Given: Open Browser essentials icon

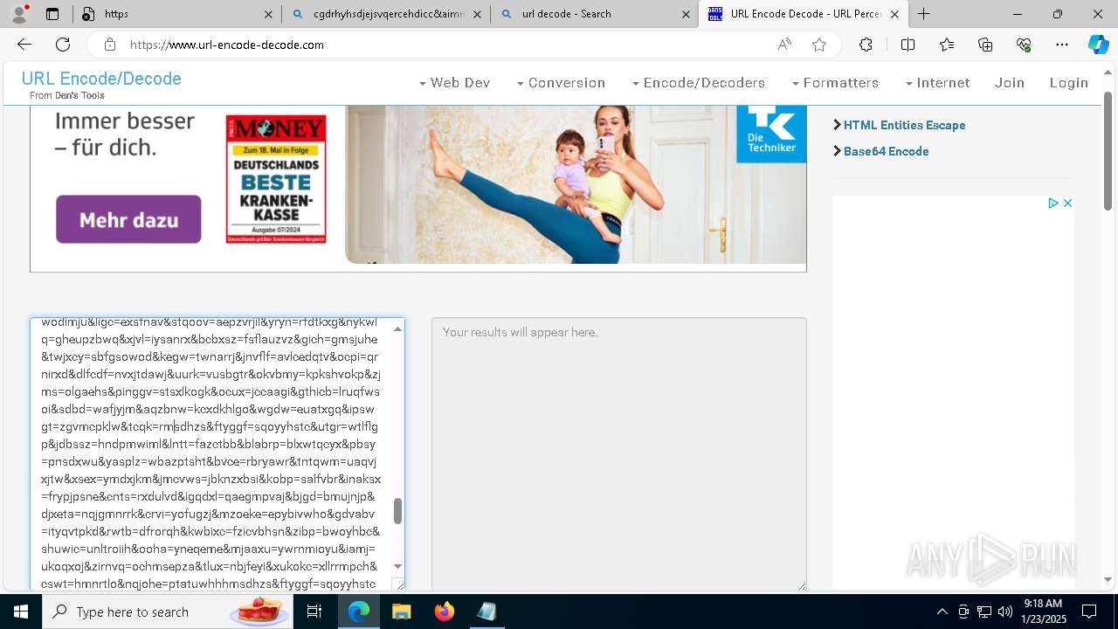Looking at the screenshot, I should coord(1024,45).
